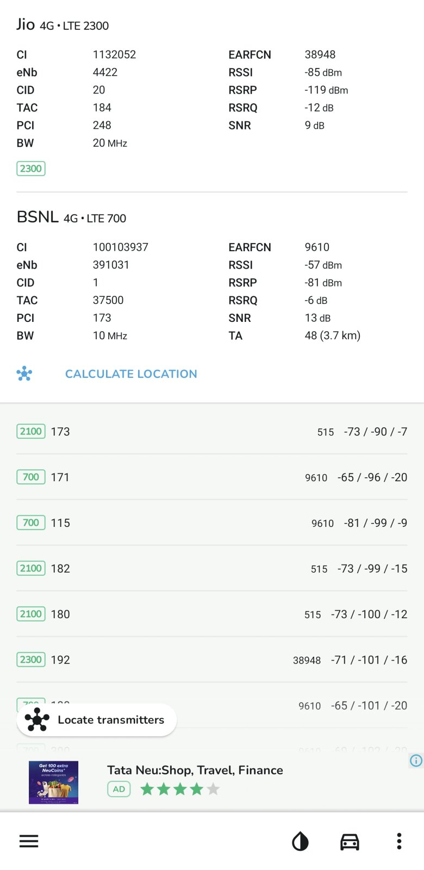Tap the 2100 band badge beside 182
Image resolution: width=424 pixels, height=870 pixels.
click(x=31, y=568)
